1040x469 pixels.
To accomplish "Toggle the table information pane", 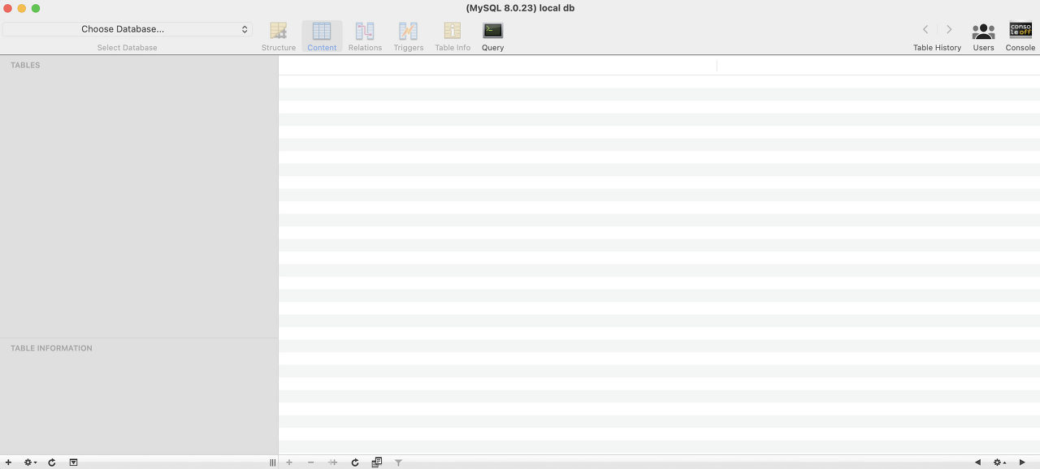I will [73, 463].
